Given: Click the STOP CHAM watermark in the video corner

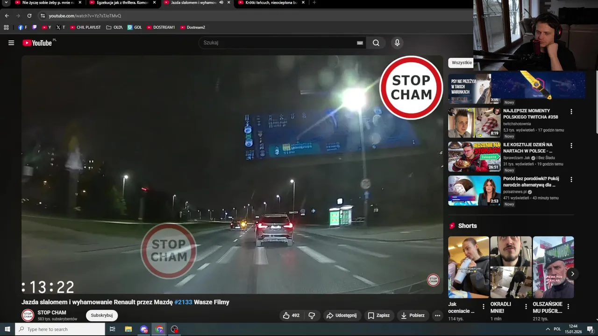Looking at the screenshot, I should pyautogui.click(x=433, y=280).
